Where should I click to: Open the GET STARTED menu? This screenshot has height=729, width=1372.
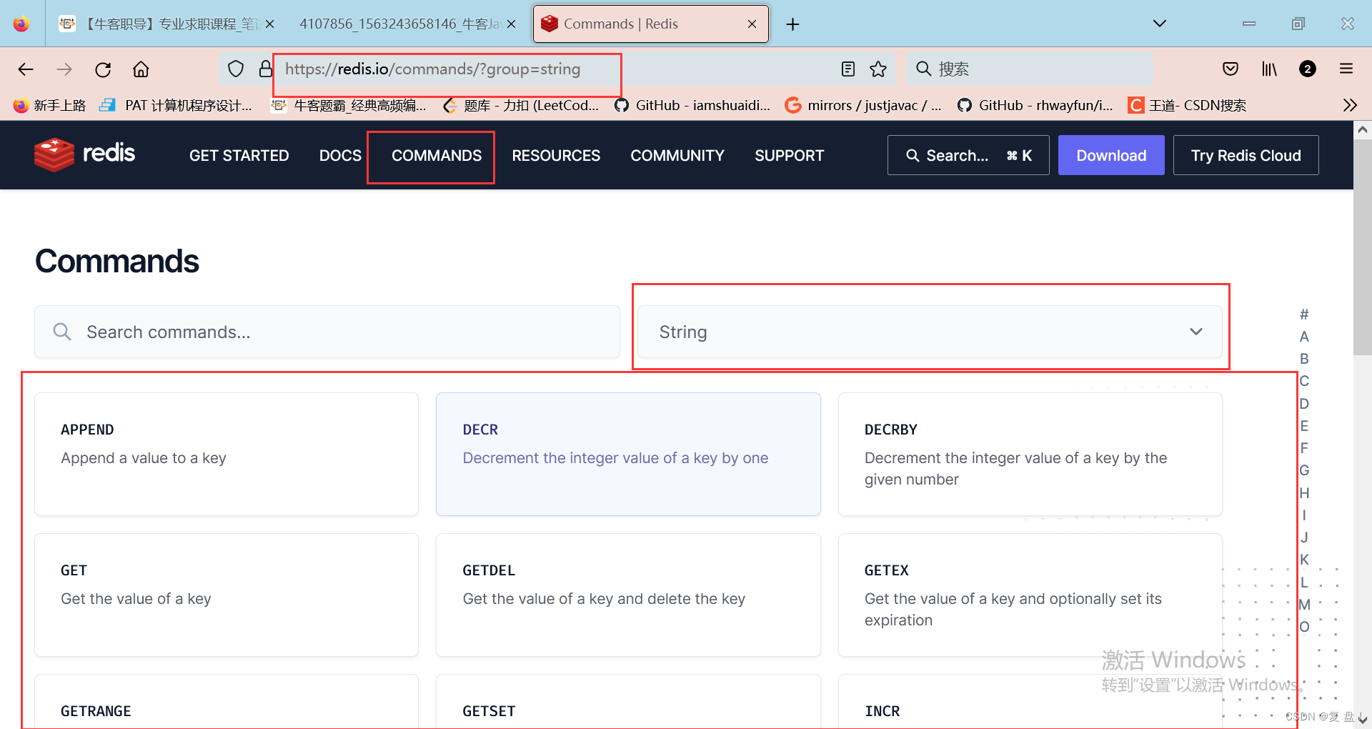(x=239, y=155)
